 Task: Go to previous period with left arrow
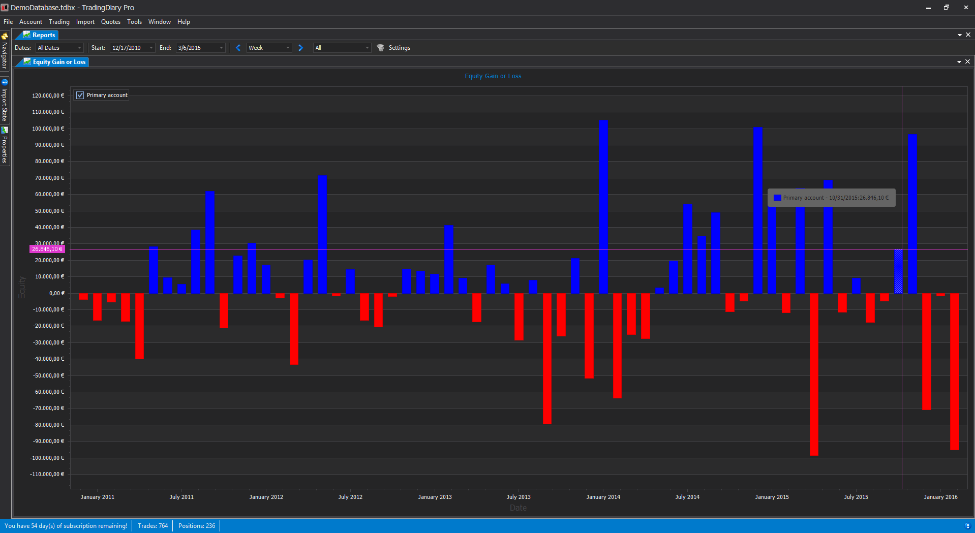238,48
